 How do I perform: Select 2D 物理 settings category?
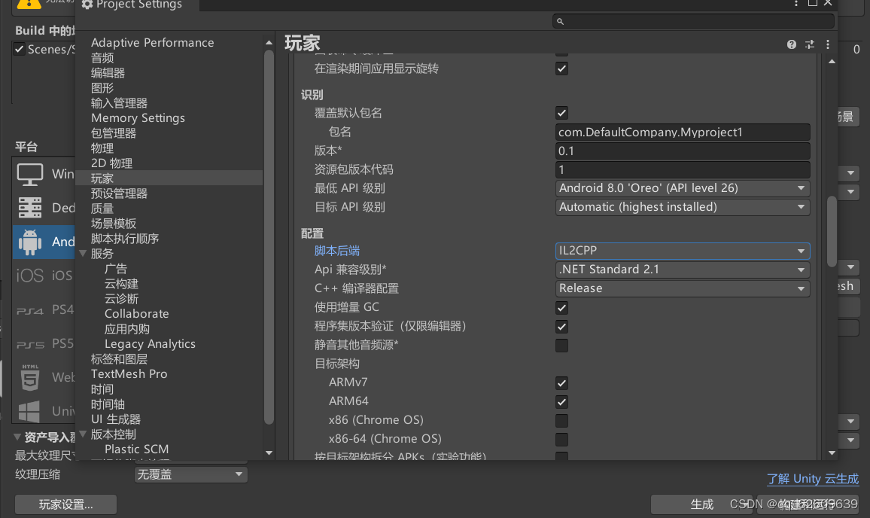tap(111, 163)
